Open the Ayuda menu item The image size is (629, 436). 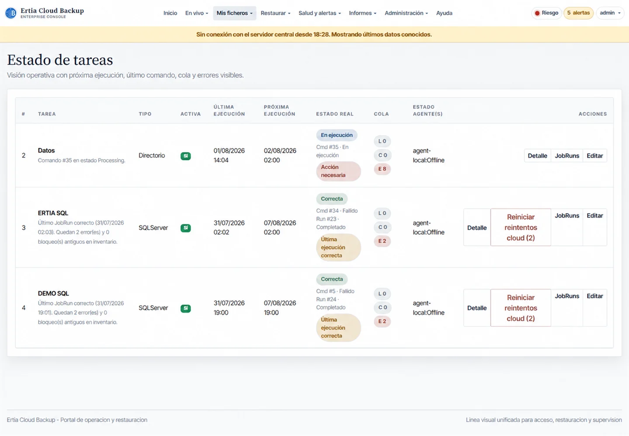pyautogui.click(x=444, y=13)
